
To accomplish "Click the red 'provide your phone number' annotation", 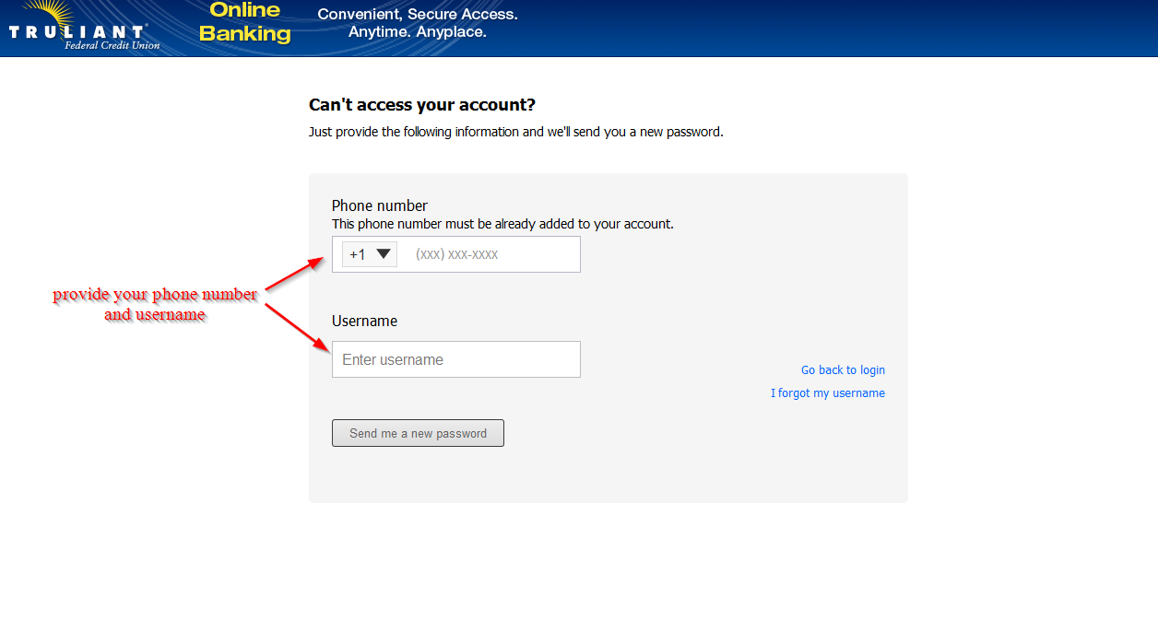I will pos(155,304).
